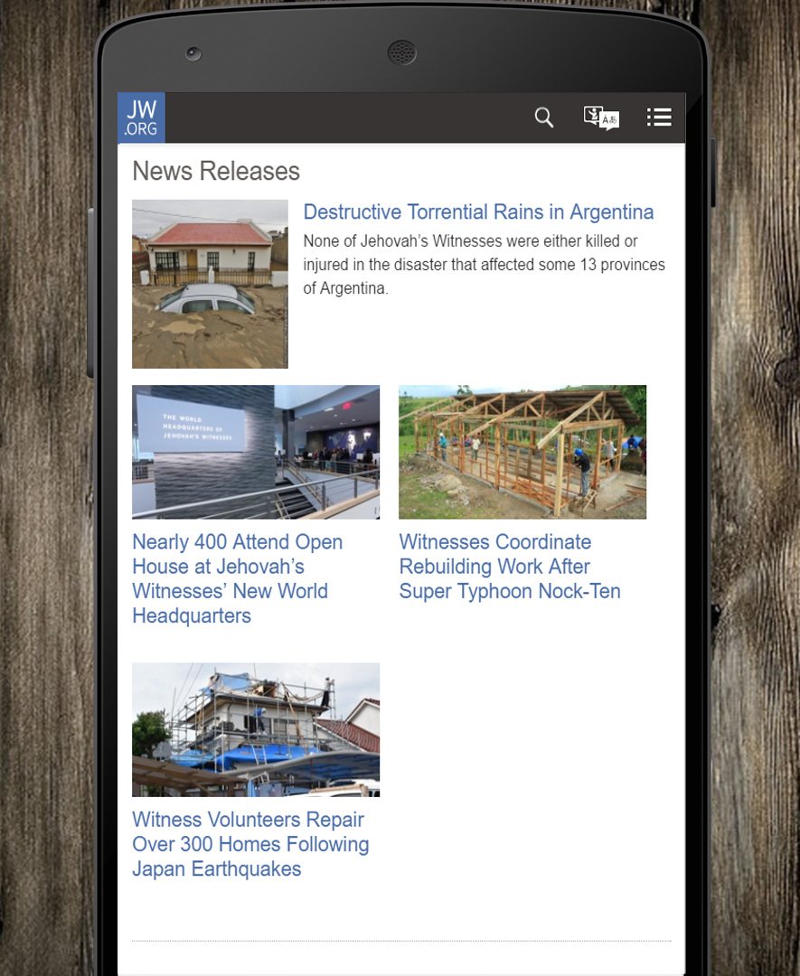800x976 pixels.
Task: Click the summary text about 13 provinces
Action: pos(484,265)
